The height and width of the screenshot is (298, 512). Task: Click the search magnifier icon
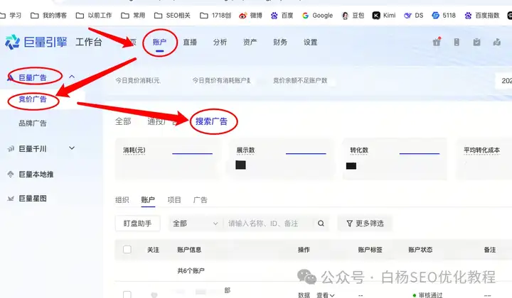(321, 223)
